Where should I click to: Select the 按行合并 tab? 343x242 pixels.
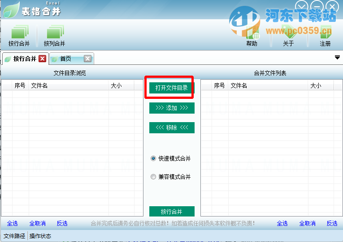[25, 59]
